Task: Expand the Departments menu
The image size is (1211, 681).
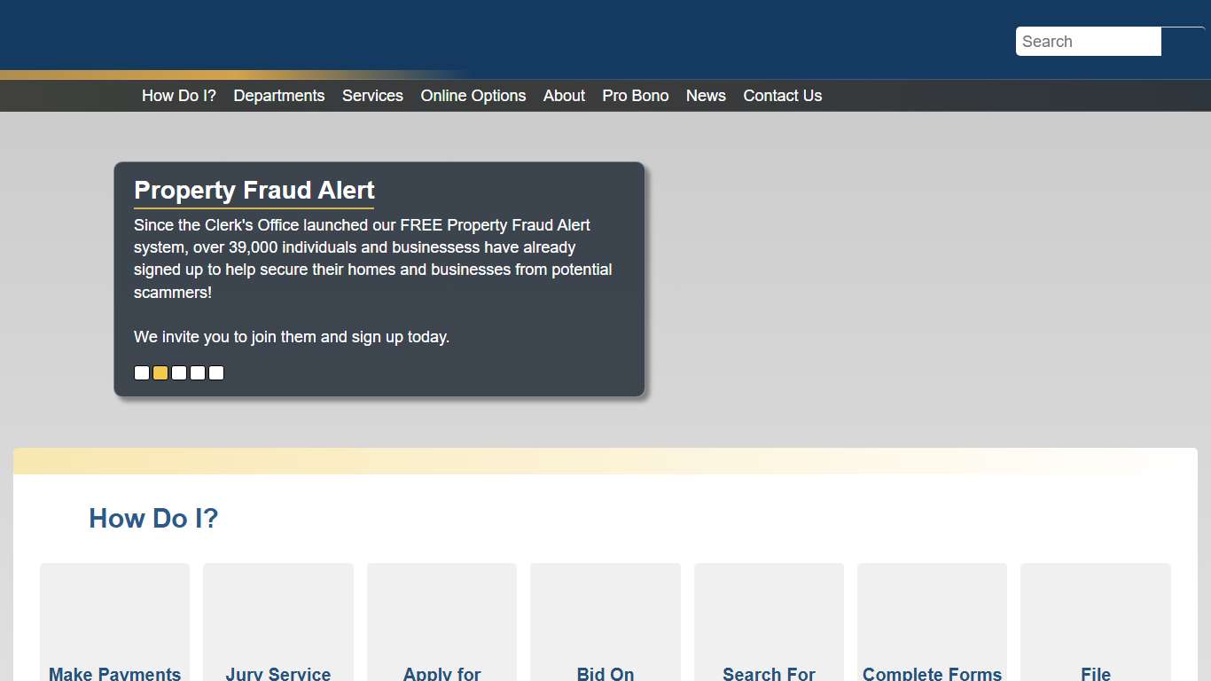Action: click(278, 96)
